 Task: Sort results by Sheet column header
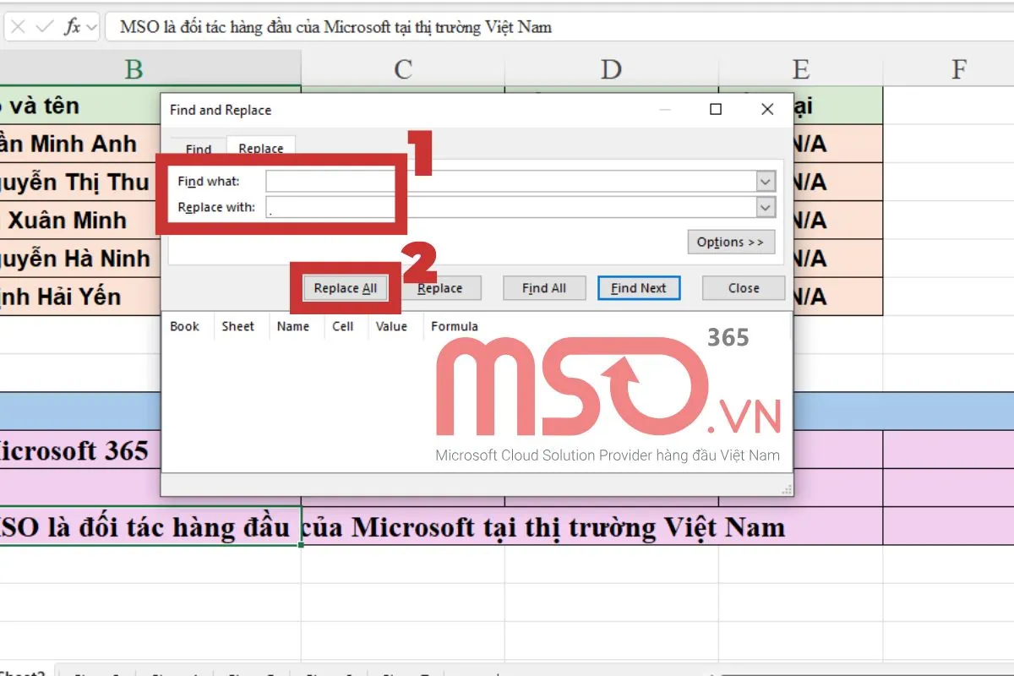tap(238, 326)
